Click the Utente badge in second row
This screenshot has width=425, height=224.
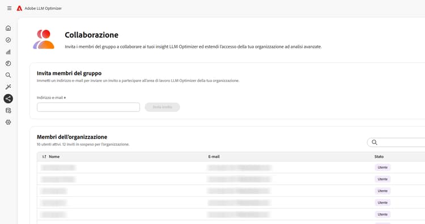382,179
